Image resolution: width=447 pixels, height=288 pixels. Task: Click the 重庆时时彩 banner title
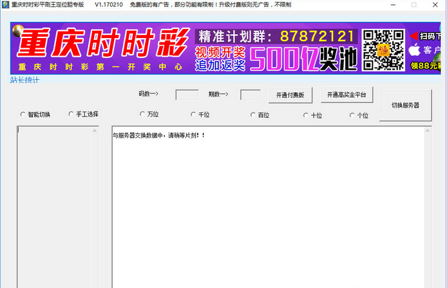pos(104,43)
